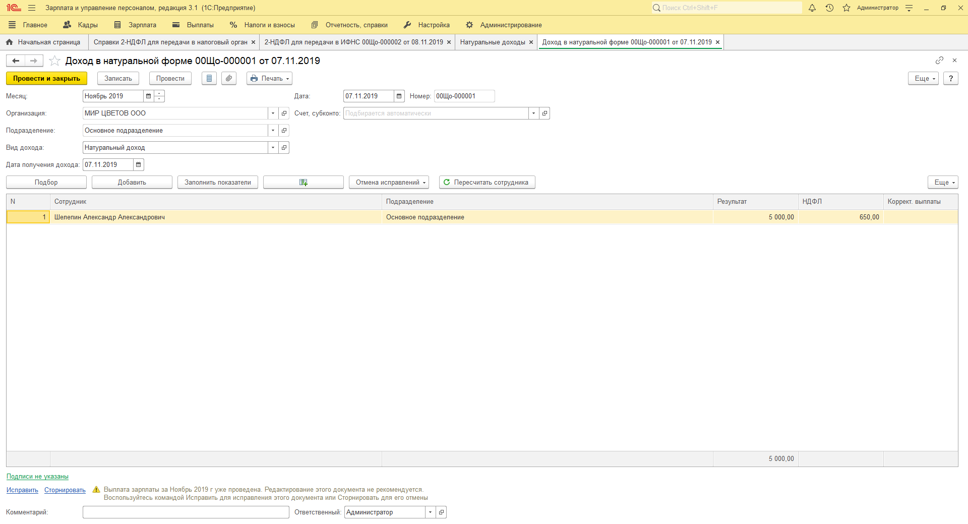This screenshot has width=968, height=524.
Task: Open attached files paperclip icon
Action: coord(229,78)
